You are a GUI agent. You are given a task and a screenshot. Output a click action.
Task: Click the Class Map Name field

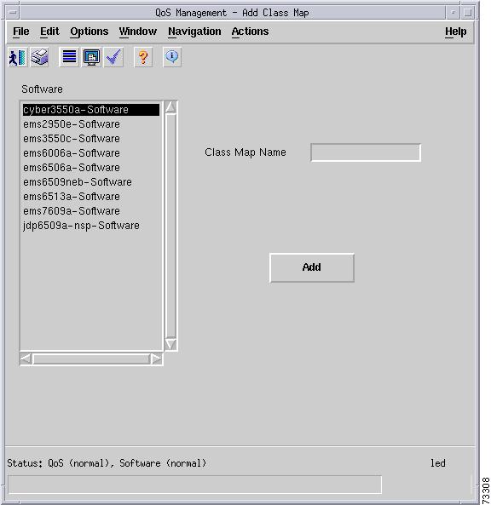pyautogui.click(x=366, y=152)
